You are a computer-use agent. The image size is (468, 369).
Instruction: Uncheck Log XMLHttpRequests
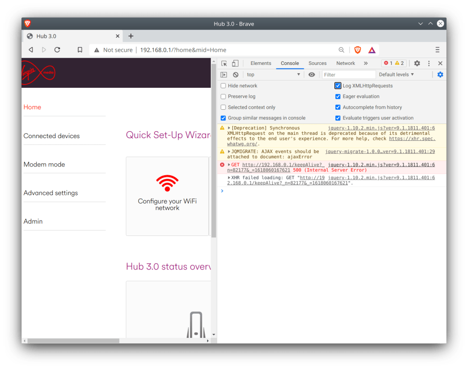click(338, 86)
